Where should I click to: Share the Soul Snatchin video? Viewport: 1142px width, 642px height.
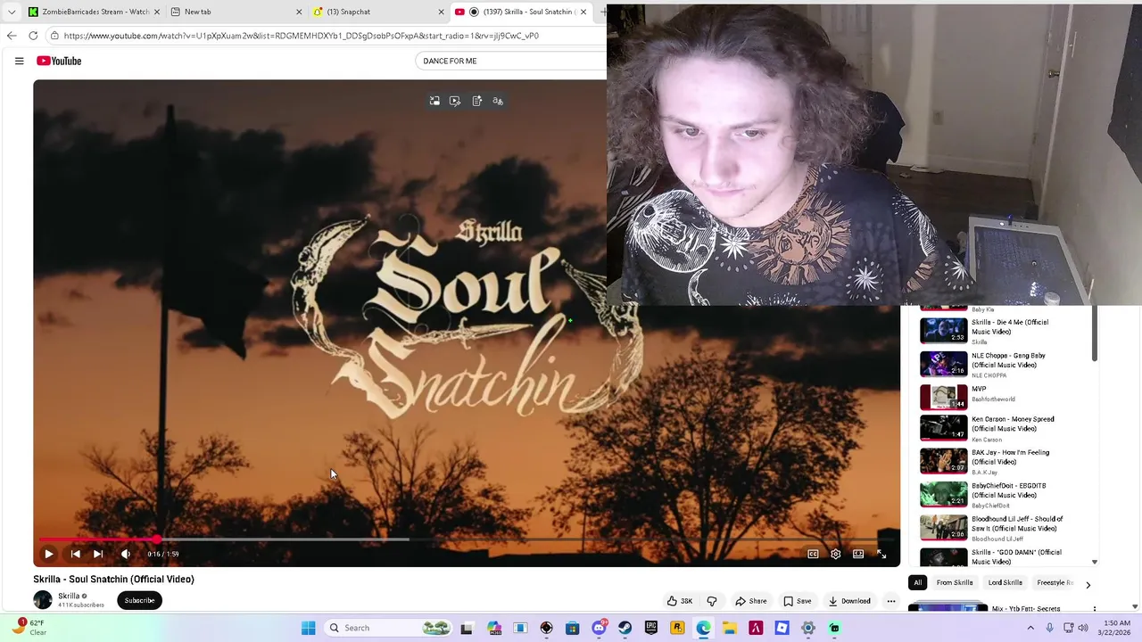(x=750, y=601)
